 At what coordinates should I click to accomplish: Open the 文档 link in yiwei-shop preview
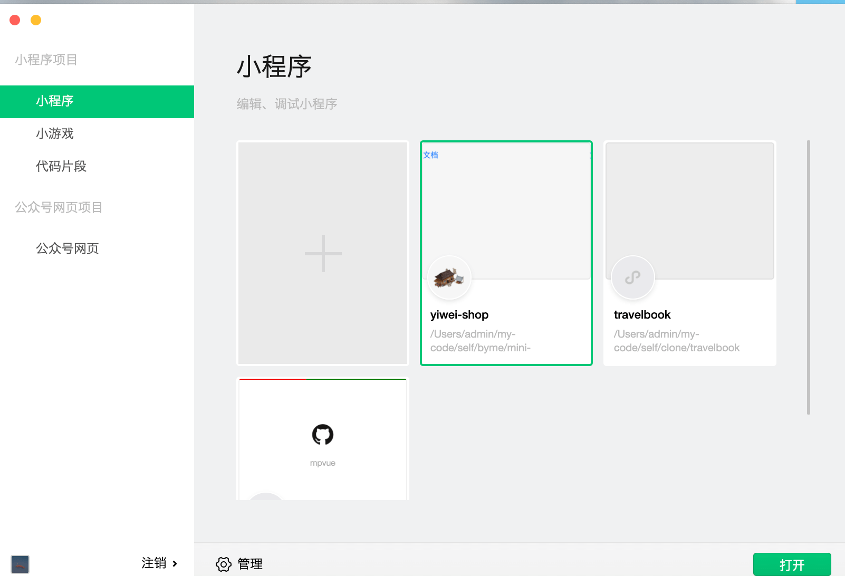point(430,155)
